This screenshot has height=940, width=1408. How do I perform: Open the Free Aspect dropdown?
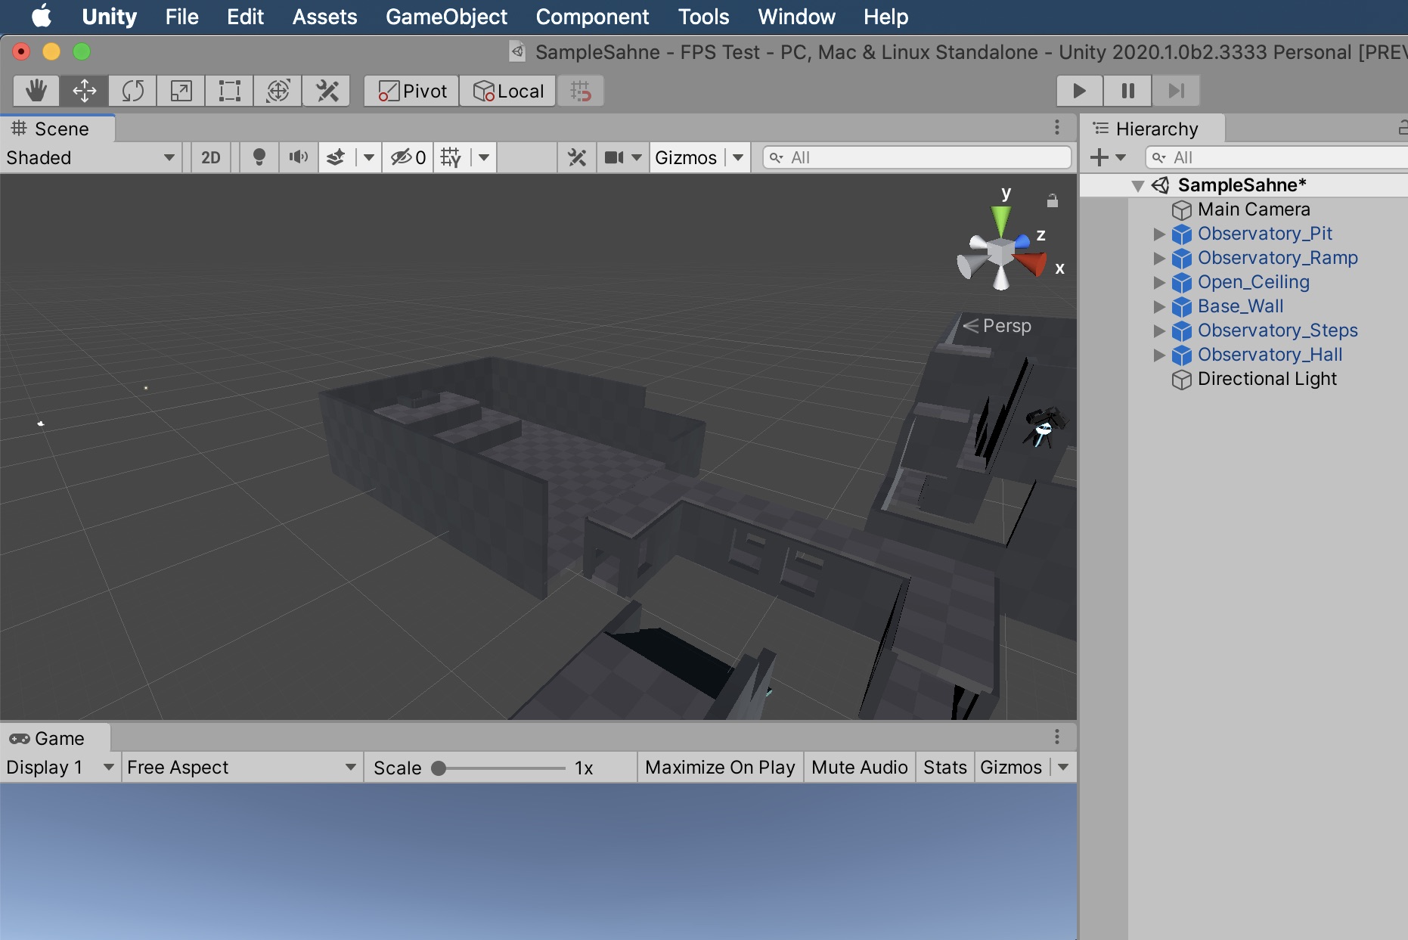tap(240, 767)
